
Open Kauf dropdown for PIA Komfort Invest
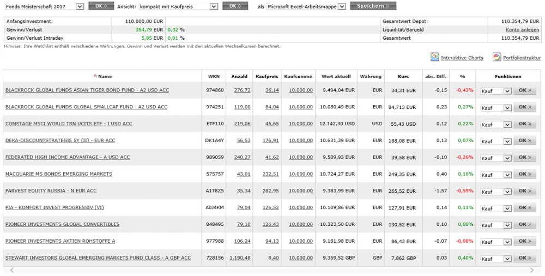pos(496,208)
